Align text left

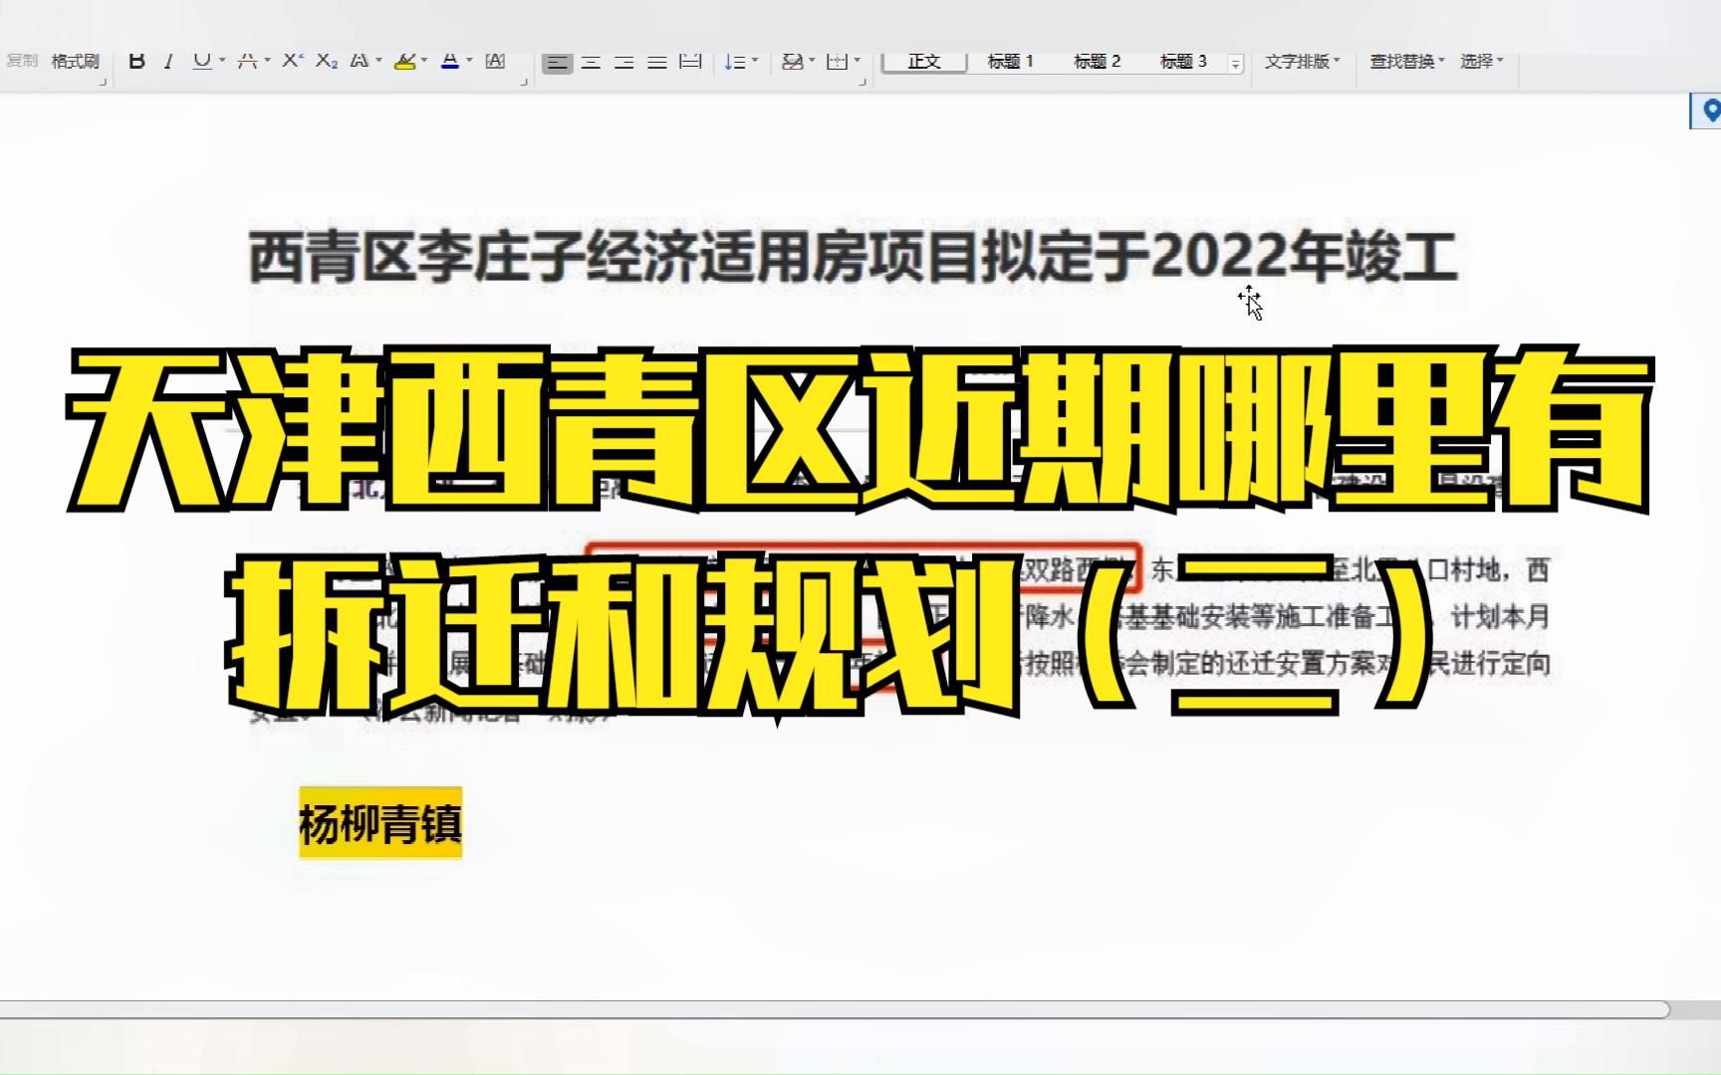(558, 63)
